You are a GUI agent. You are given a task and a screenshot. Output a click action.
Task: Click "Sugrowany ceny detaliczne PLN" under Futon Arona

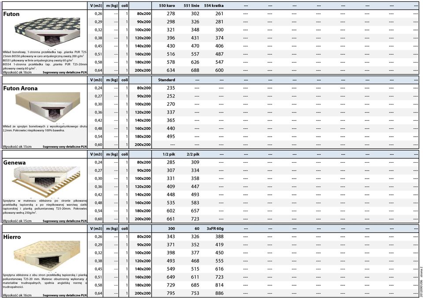tap(65, 147)
